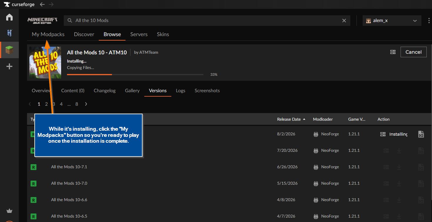
Task: Click server pack icon for All the Mods 10-6.5
Action: (x=386, y=216)
